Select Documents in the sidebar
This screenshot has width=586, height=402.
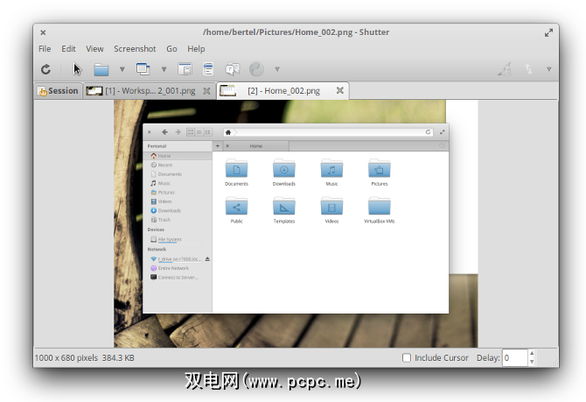click(178, 174)
